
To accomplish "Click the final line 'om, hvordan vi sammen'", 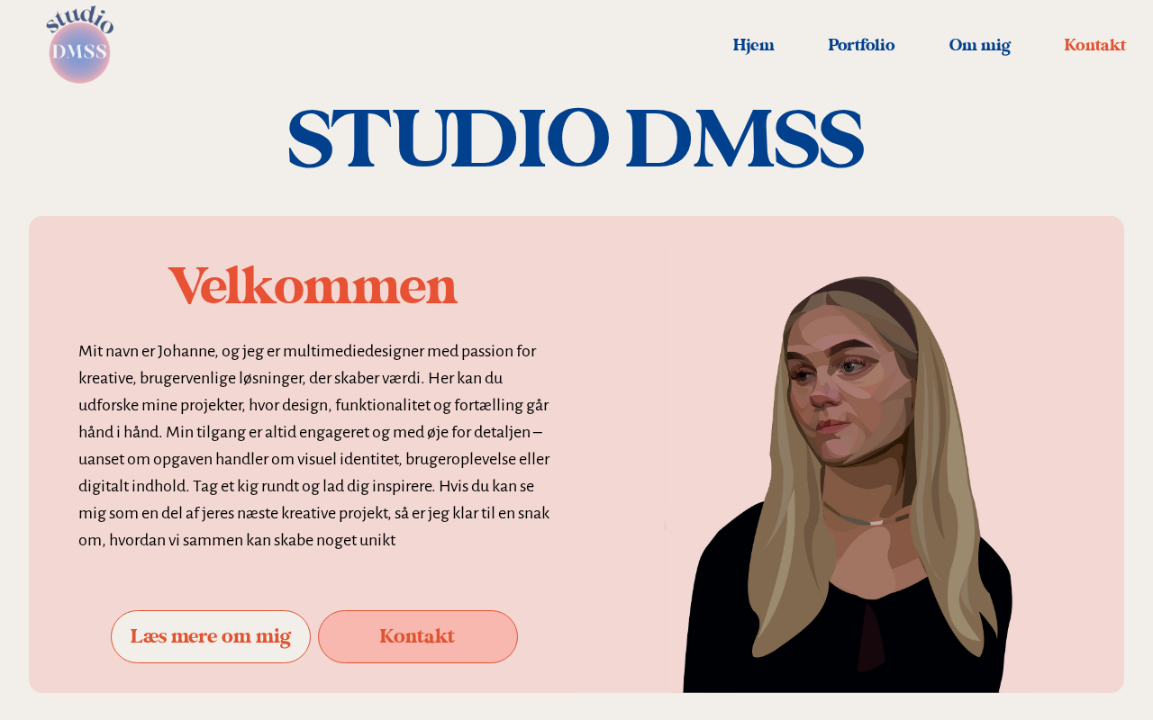I will 237,540.
